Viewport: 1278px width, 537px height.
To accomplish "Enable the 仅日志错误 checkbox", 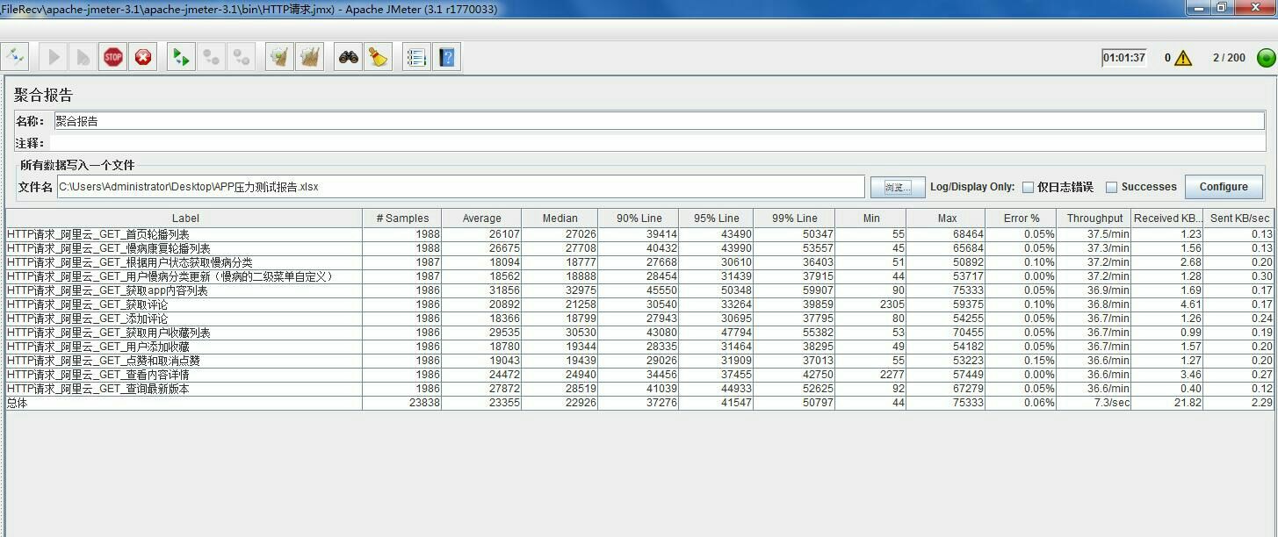I will 1028,187.
